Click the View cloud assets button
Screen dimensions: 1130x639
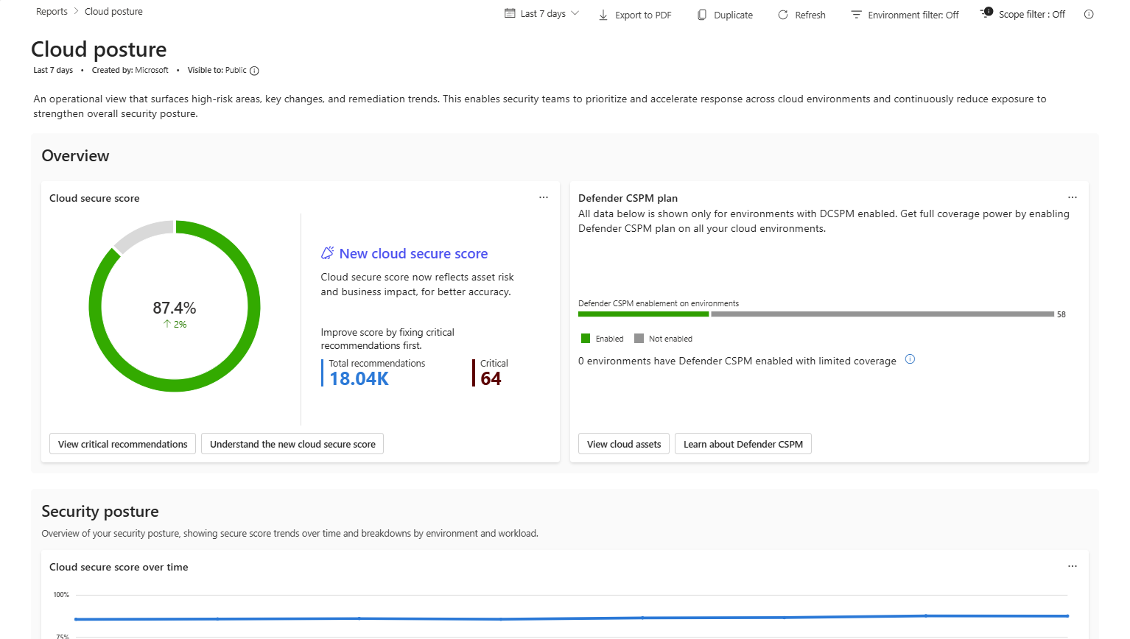click(624, 444)
